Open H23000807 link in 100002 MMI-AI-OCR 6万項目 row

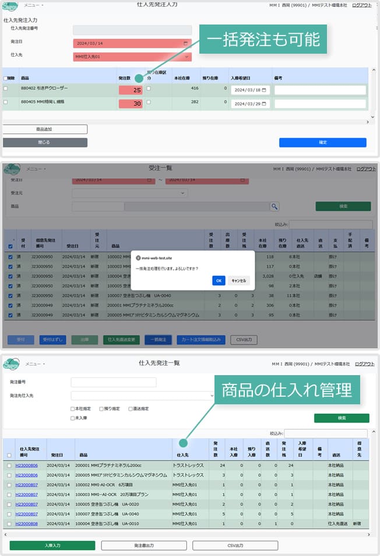27,485
